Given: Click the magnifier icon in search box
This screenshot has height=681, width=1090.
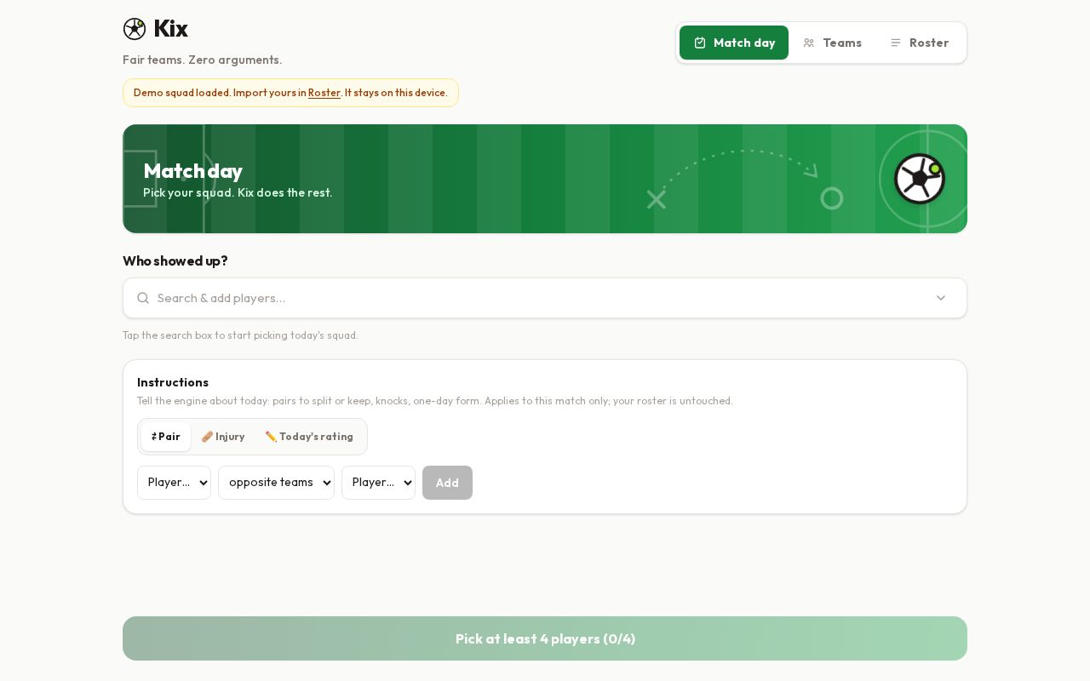Looking at the screenshot, I should (143, 298).
